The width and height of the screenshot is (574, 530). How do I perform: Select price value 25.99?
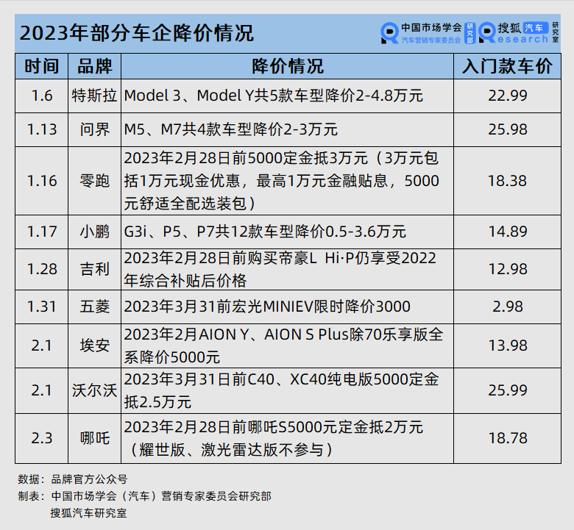click(507, 390)
